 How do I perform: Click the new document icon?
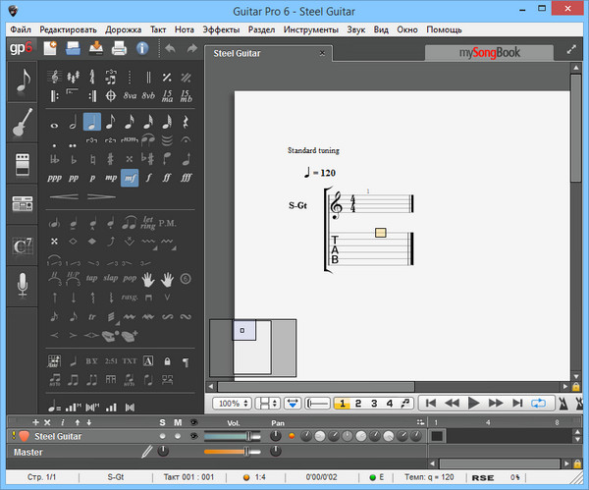click(49, 47)
